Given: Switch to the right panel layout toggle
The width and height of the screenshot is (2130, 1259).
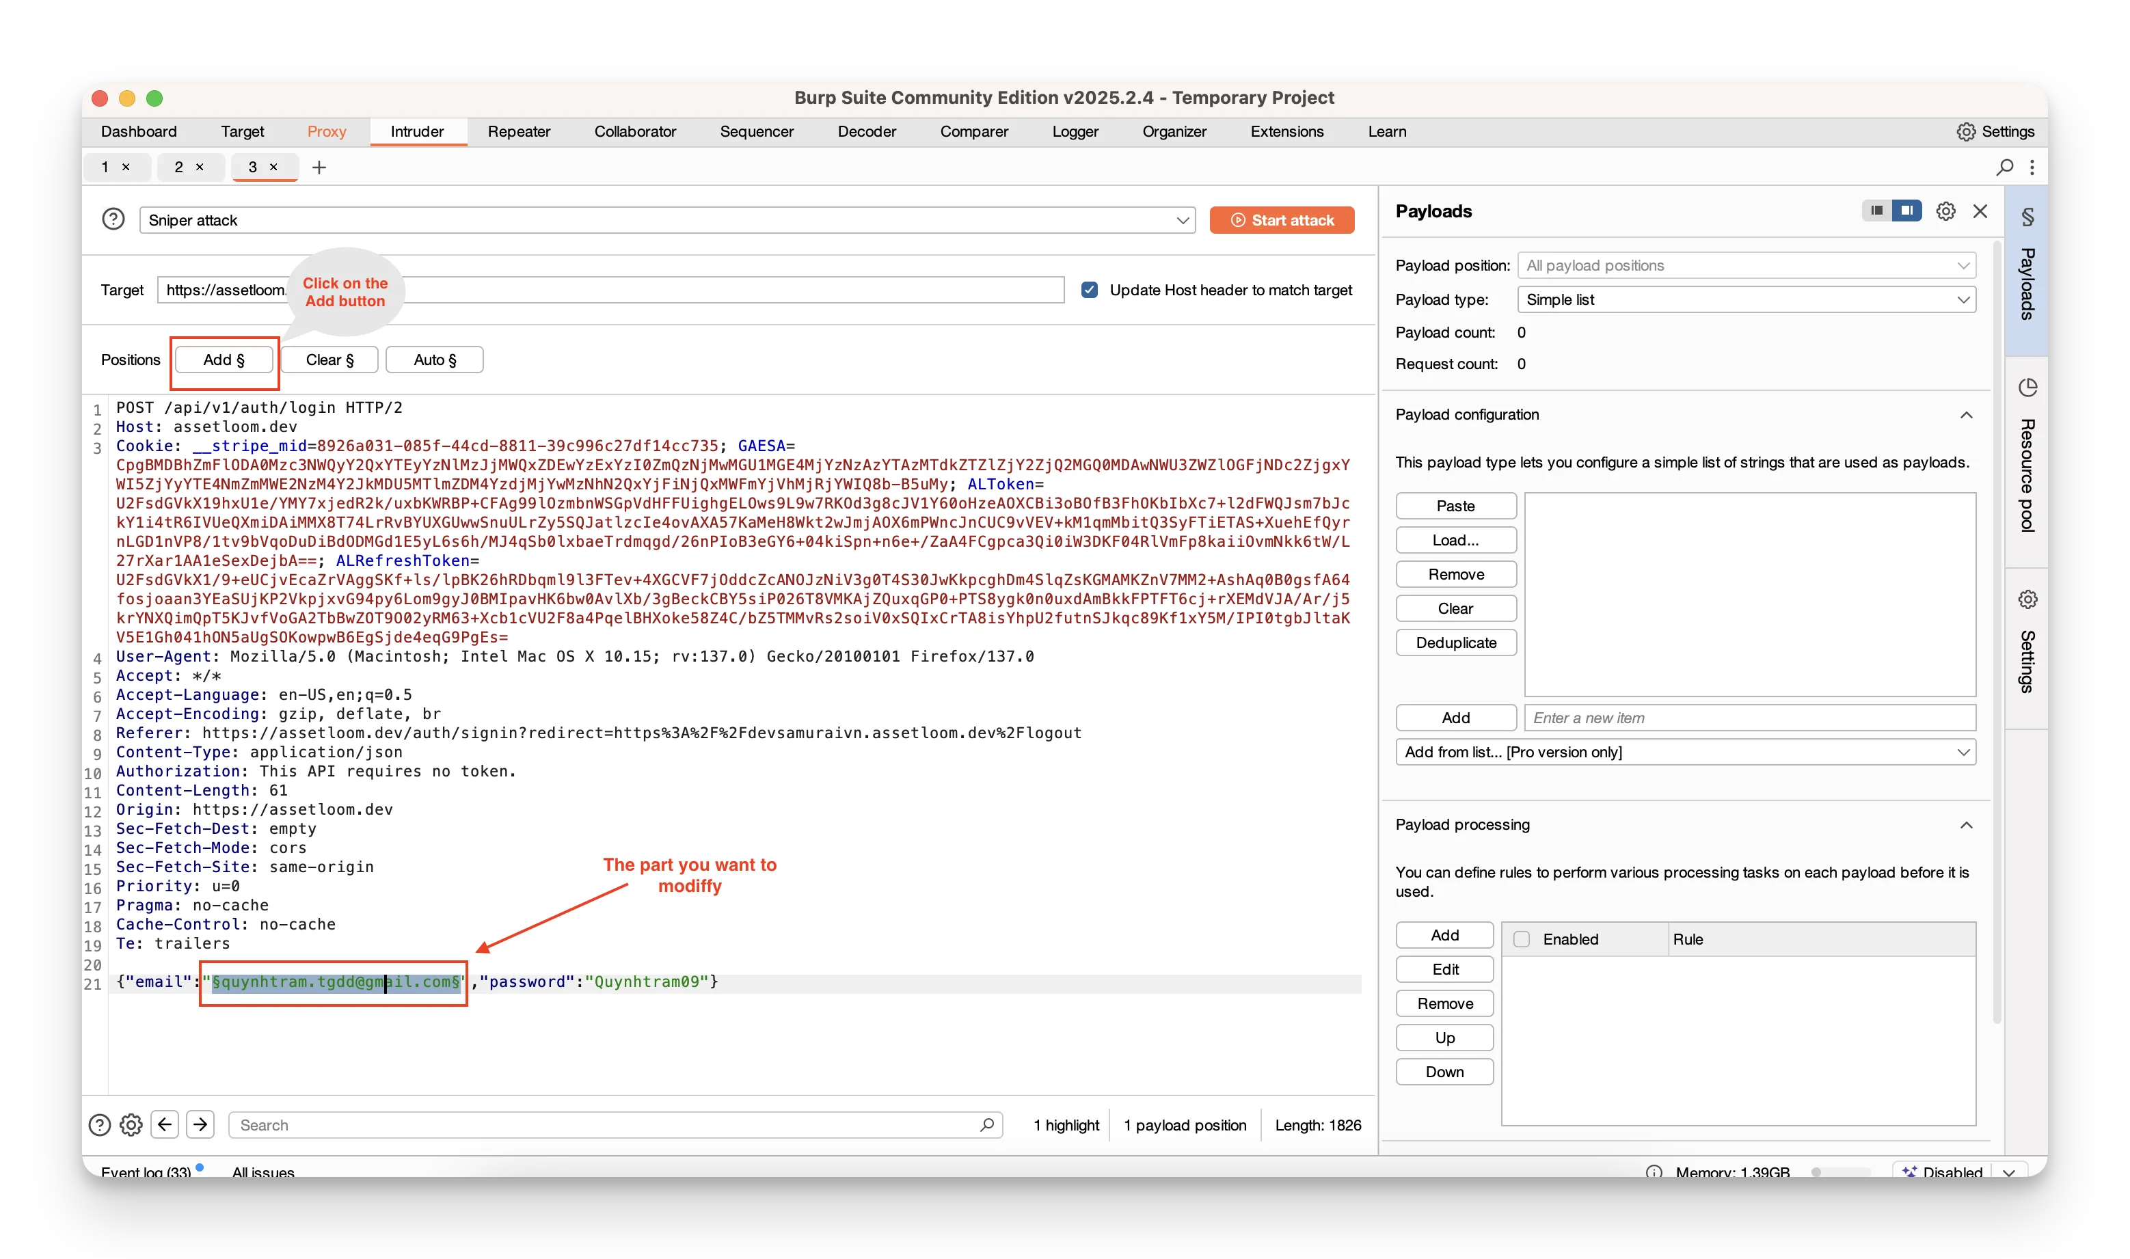Looking at the screenshot, I should (x=1906, y=211).
